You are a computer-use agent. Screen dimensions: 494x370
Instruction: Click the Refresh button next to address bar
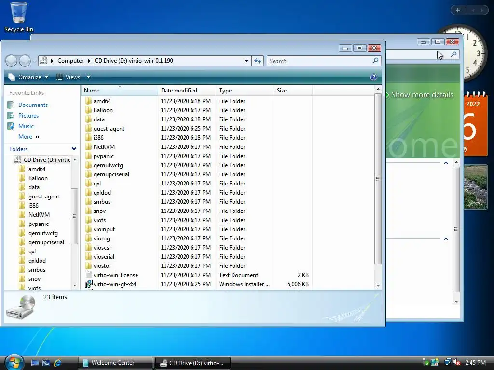(258, 61)
